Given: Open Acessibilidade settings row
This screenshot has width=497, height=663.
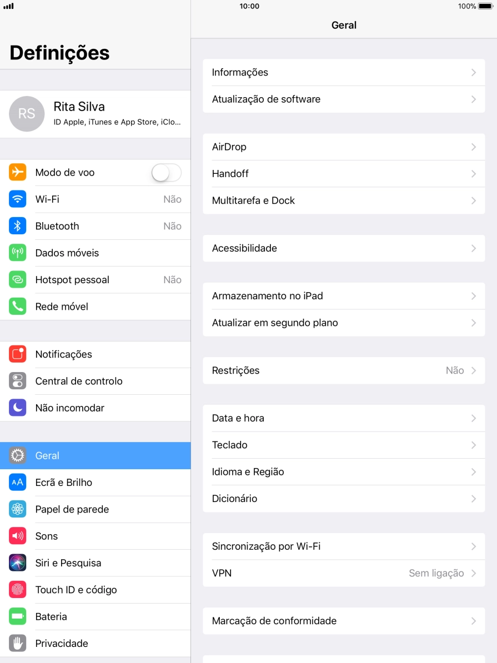Looking at the screenshot, I should pyautogui.click(x=344, y=248).
